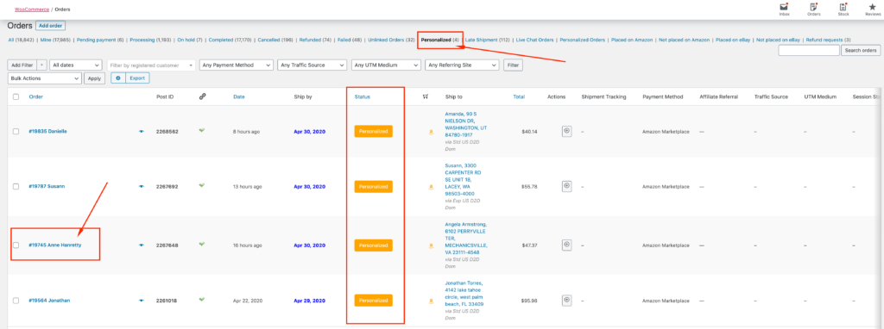
Task: Click action button for order #19745 Anne Hanretty
Action: [x=566, y=245]
